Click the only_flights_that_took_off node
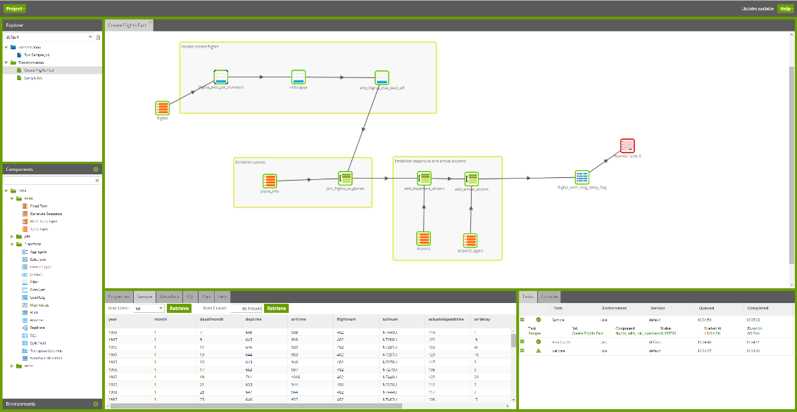The height and width of the screenshot is (412, 797). pyautogui.click(x=382, y=77)
